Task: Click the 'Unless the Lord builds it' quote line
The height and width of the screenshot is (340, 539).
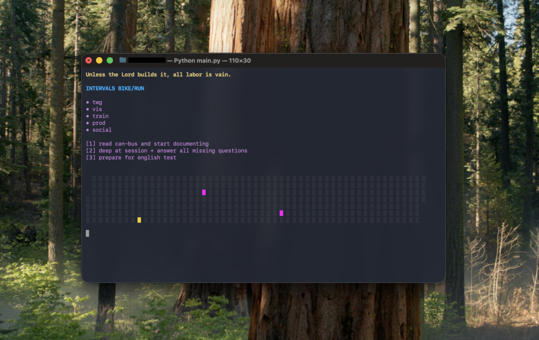Action: (158, 75)
